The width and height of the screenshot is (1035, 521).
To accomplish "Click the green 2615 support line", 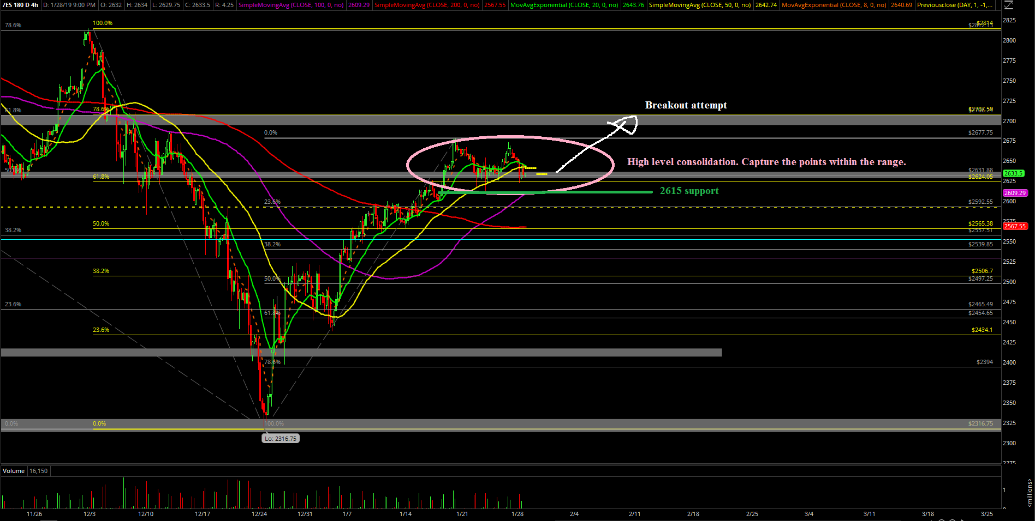I will tap(546, 192).
